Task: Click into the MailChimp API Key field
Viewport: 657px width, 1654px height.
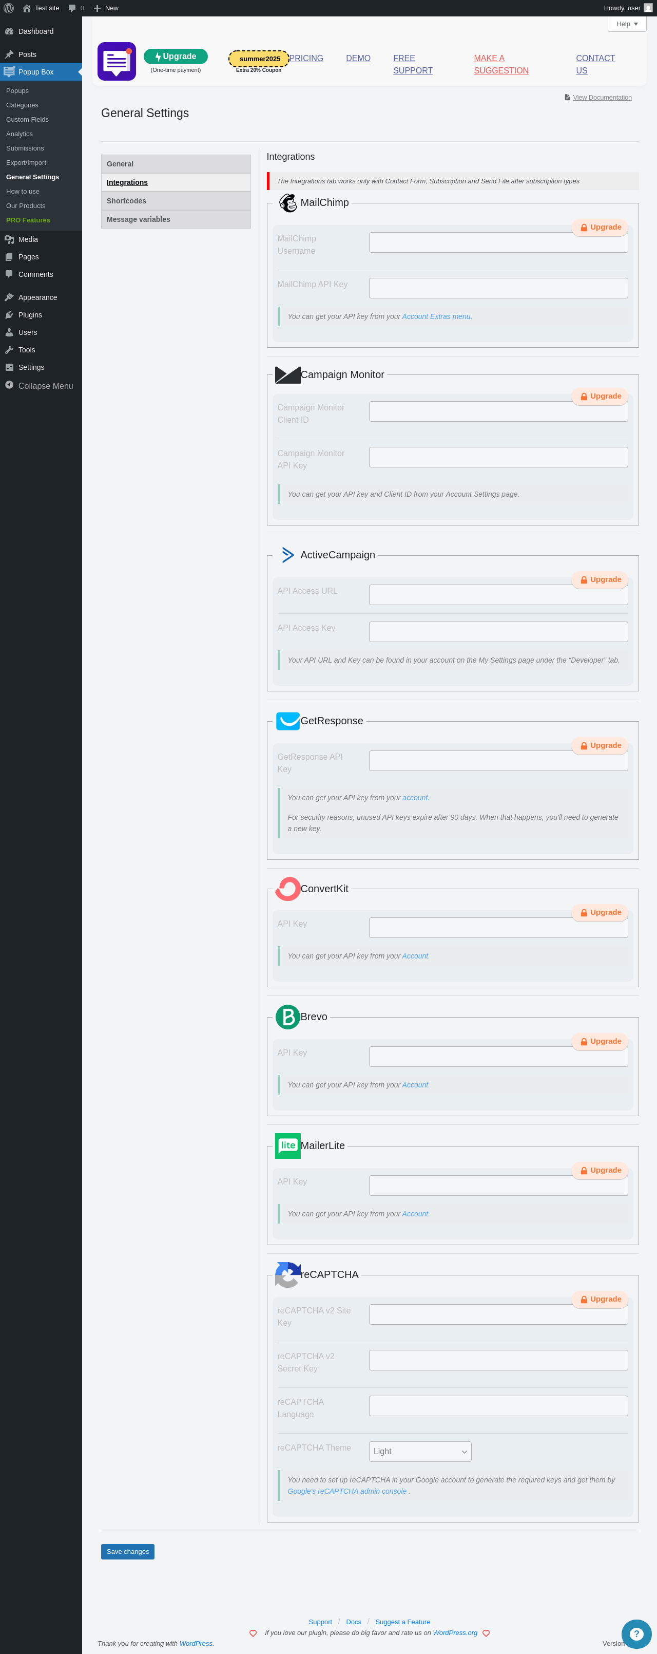Action: tap(498, 288)
